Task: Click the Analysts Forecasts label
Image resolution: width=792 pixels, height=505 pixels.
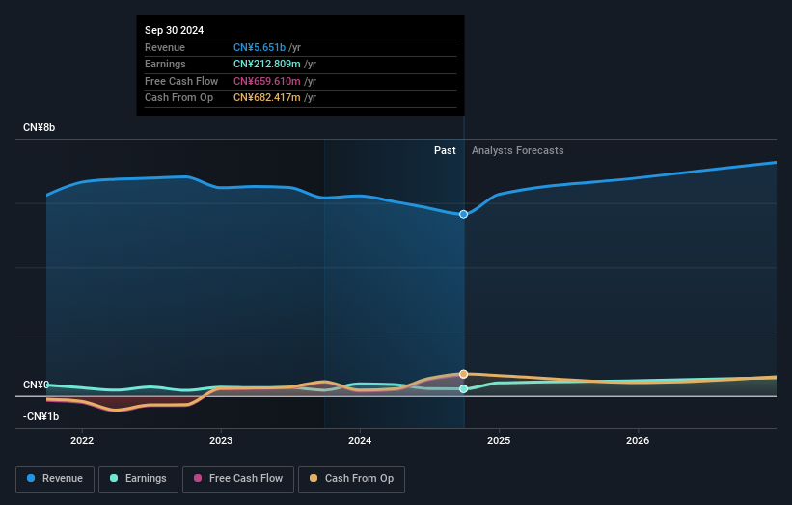Action: point(518,151)
